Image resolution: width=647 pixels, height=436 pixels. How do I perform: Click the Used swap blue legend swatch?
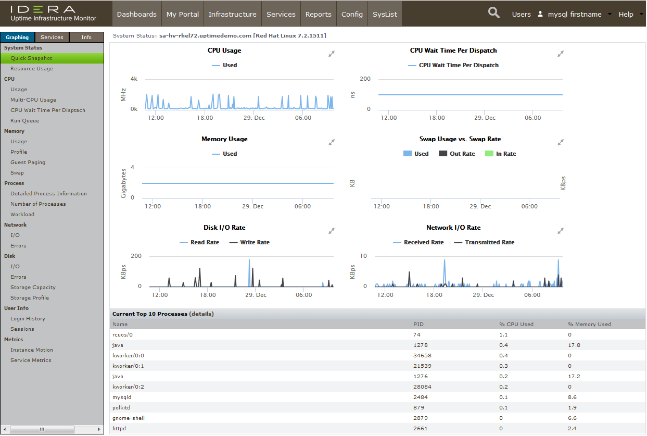click(408, 154)
